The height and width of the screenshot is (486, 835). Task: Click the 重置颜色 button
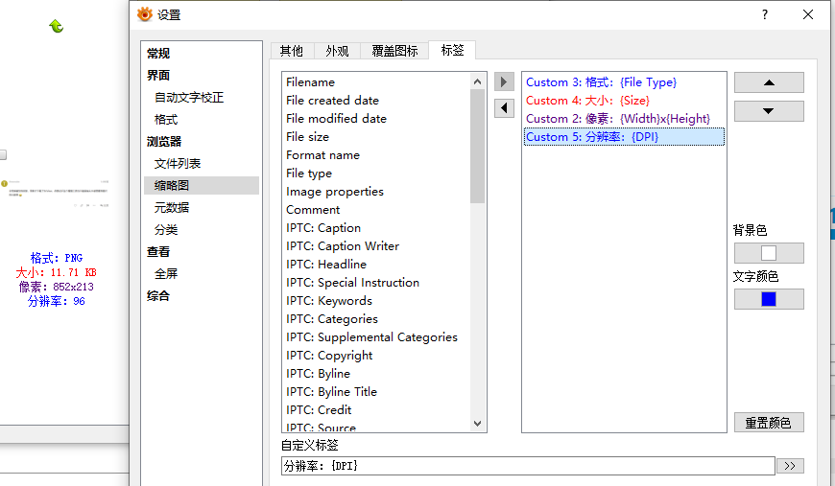[x=769, y=422]
